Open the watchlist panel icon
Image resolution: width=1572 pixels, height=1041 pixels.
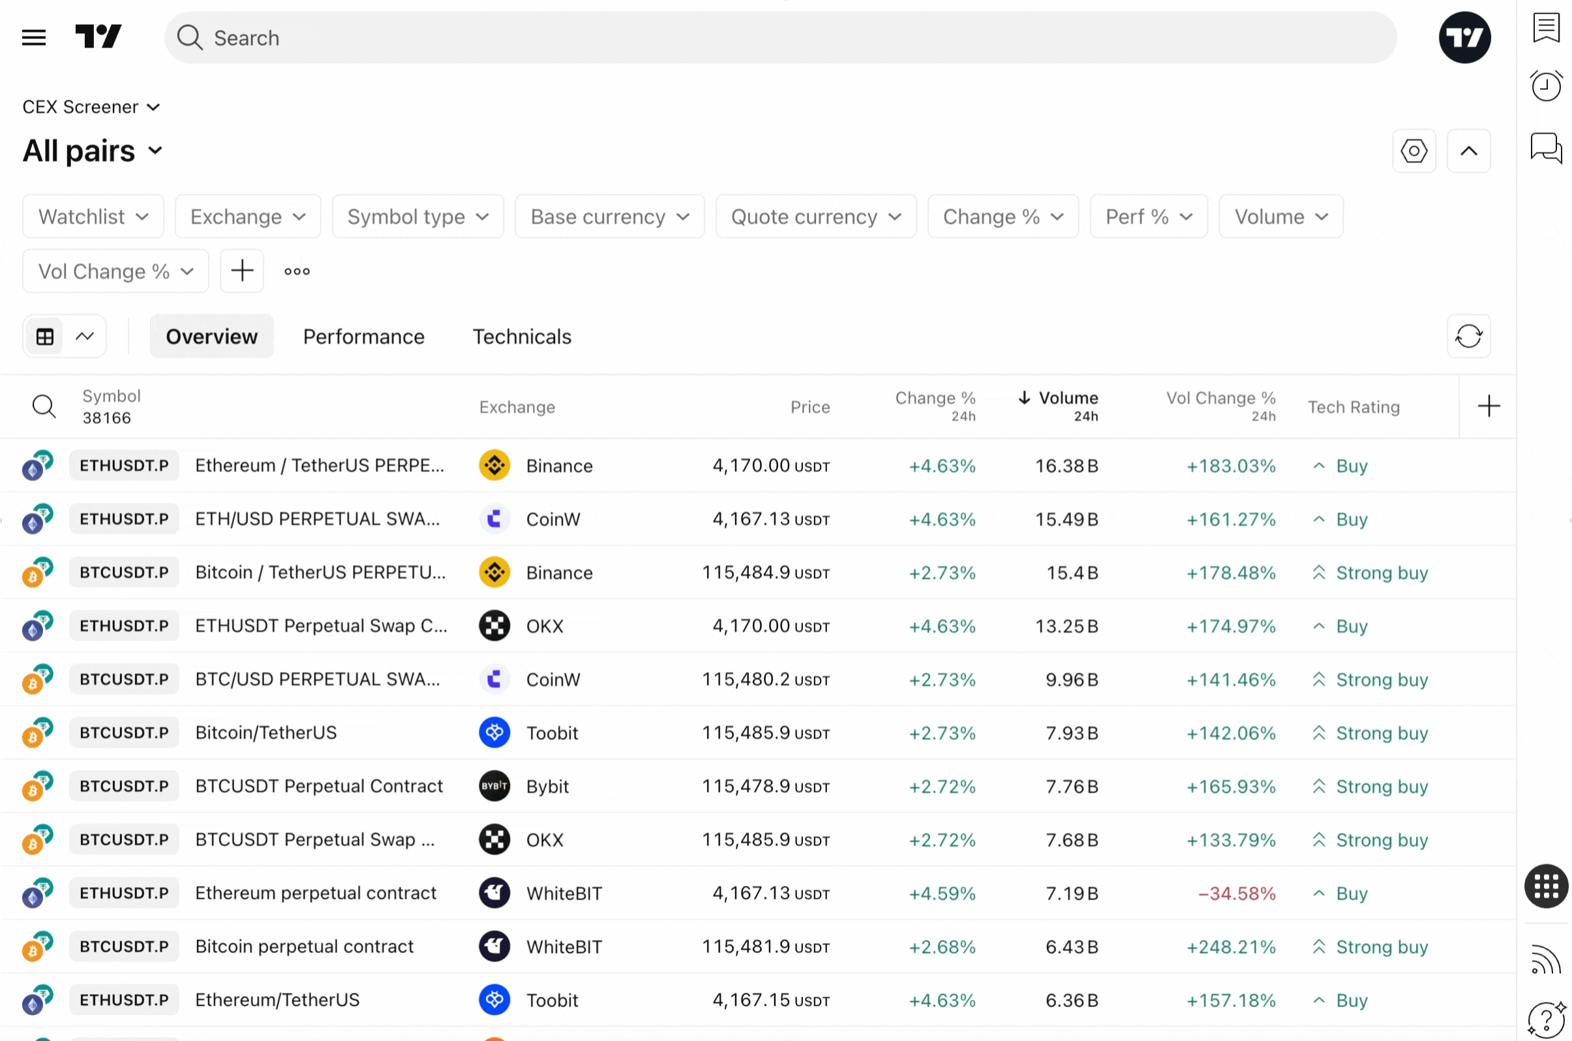point(1546,28)
